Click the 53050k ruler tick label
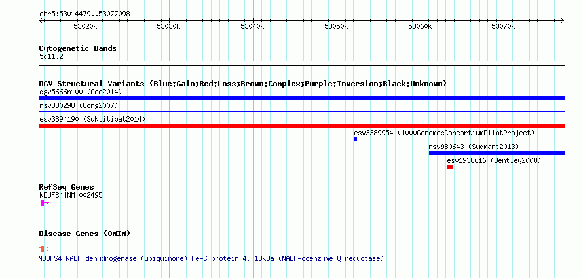This screenshot has width=583, height=278. [x=336, y=26]
